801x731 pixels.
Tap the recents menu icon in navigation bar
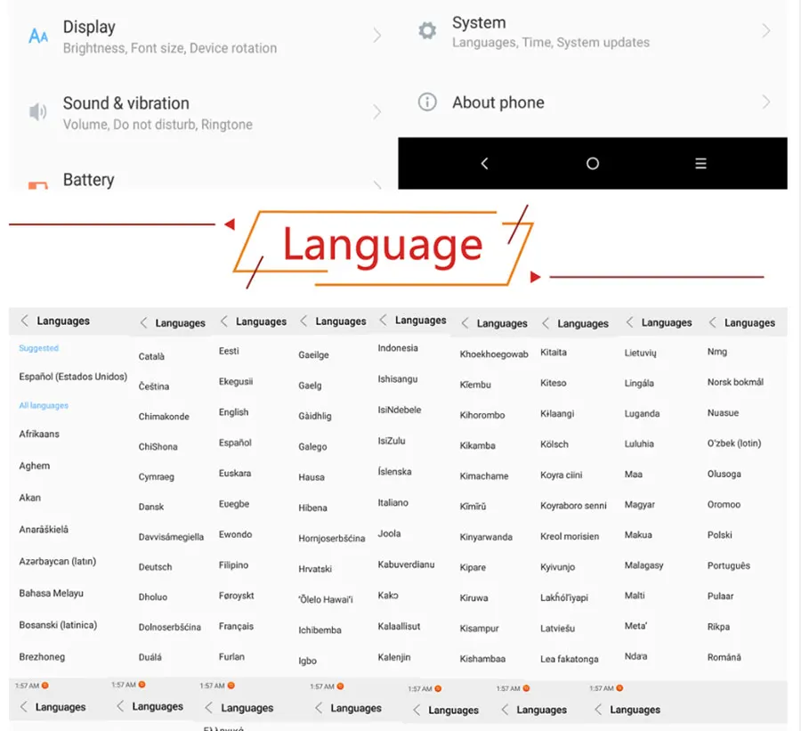click(700, 163)
